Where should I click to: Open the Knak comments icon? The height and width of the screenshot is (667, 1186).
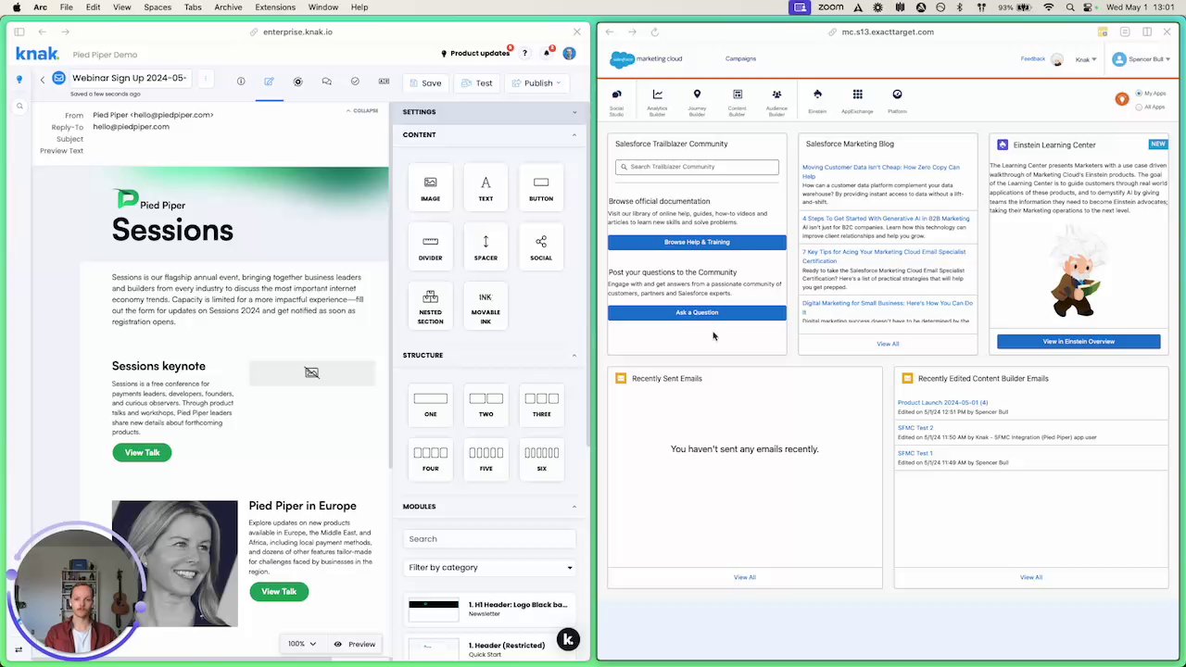pos(326,82)
